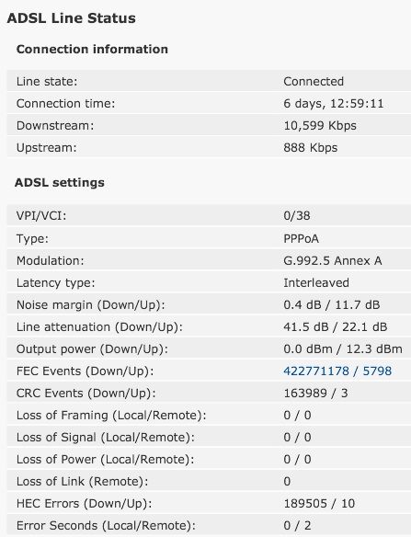Select the Downstream 10,599 Kbps value
Image resolution: width=411 pixels, height=537 pixels.
click(x=320, y=126)
